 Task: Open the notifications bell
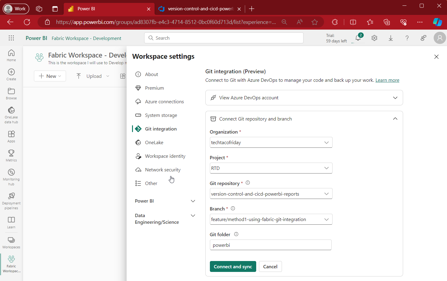pyautogui.click(x=358, y=38)
